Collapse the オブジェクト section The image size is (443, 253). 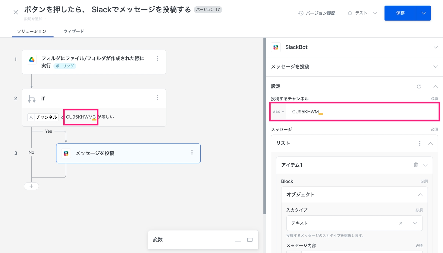(420, 195)
